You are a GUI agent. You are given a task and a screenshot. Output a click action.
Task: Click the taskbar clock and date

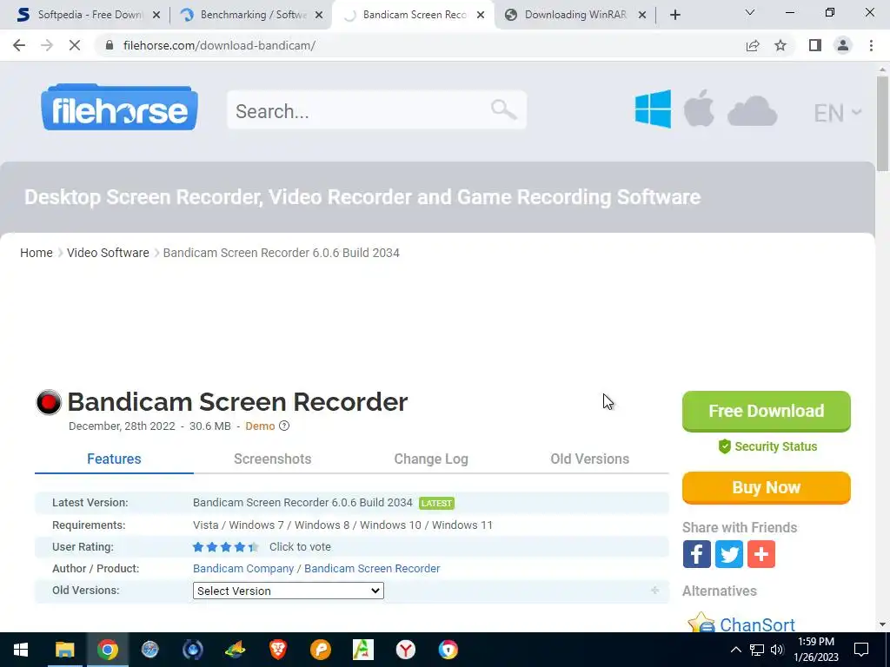(816, 650)
